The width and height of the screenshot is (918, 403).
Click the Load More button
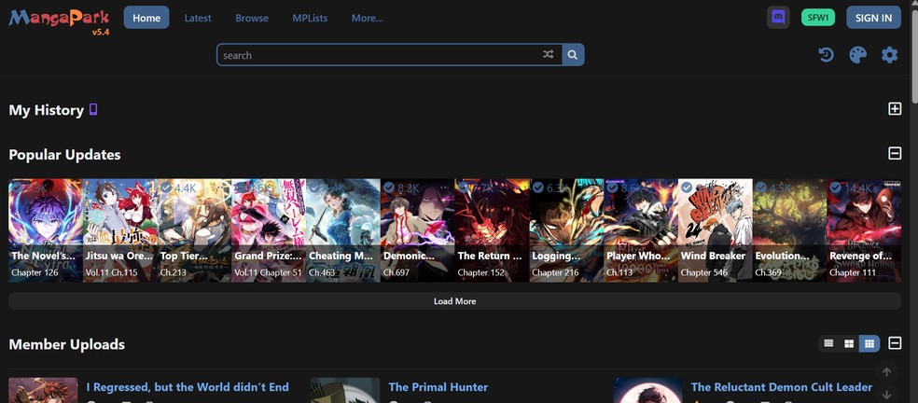[455, 301]
